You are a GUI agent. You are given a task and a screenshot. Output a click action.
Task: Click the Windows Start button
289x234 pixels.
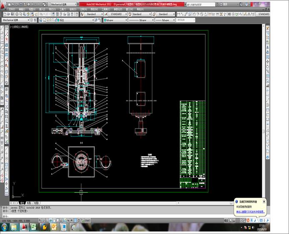(x=4, y=227)
